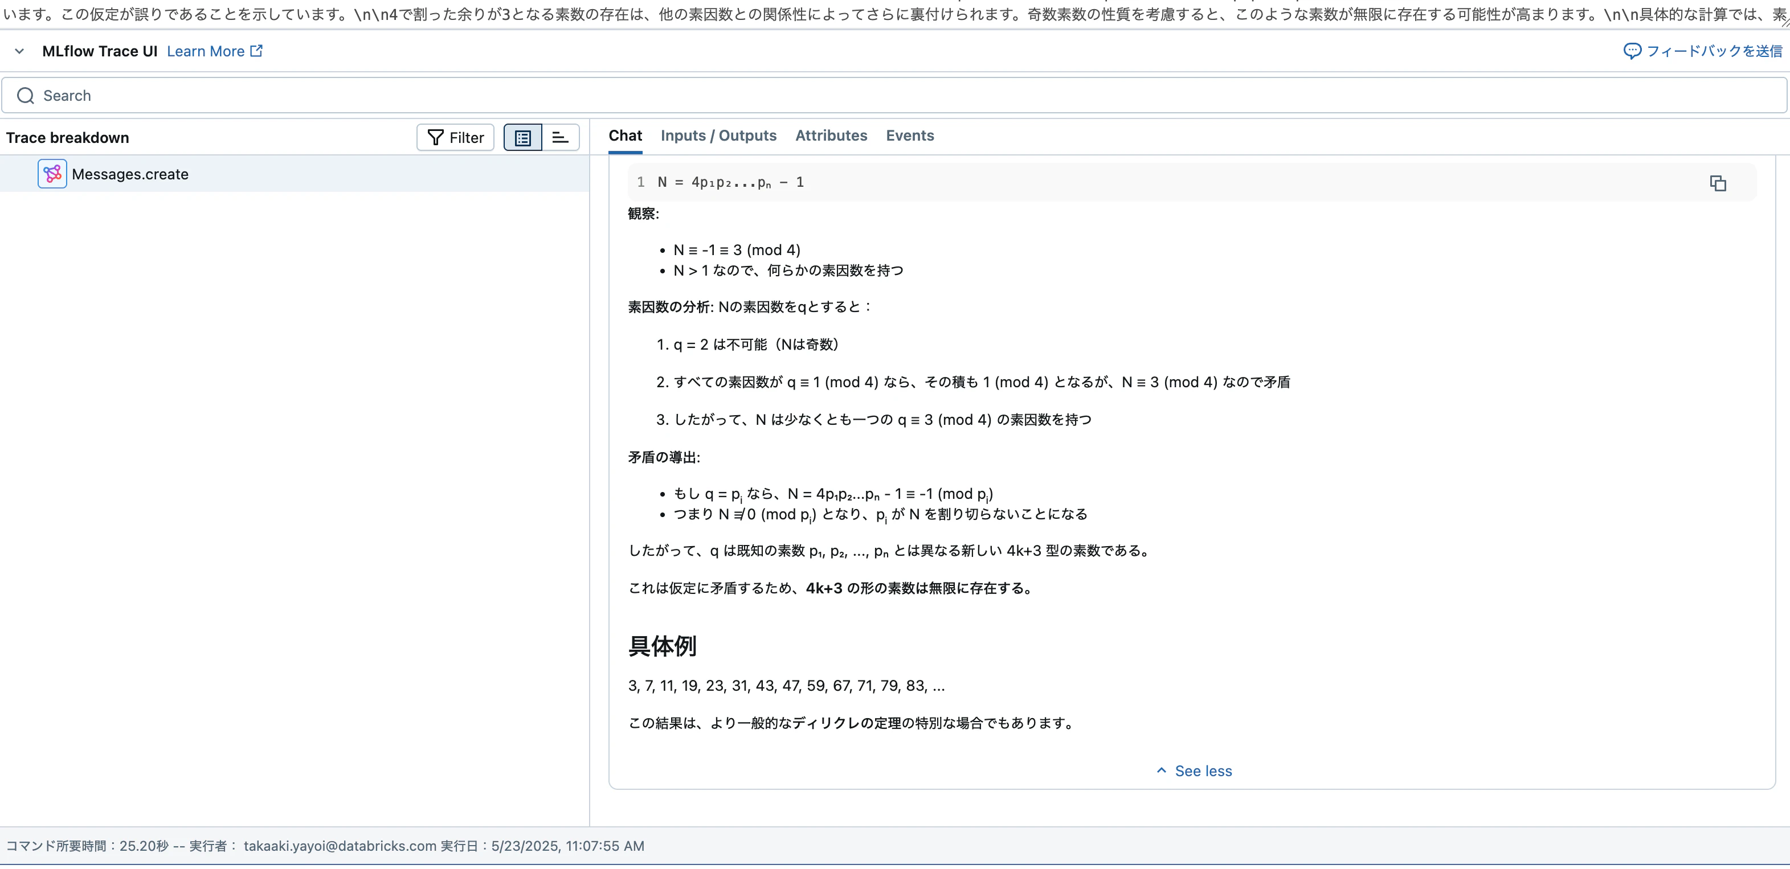The image size is (1790, 869).
Task: Switch to timeline view toggle
Action: point(560,137)
